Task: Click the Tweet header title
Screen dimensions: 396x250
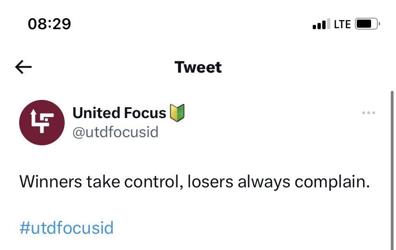Action: pyautogui.click(x=198, y=67)
